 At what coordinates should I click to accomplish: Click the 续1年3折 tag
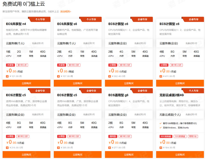coord(22,65)
